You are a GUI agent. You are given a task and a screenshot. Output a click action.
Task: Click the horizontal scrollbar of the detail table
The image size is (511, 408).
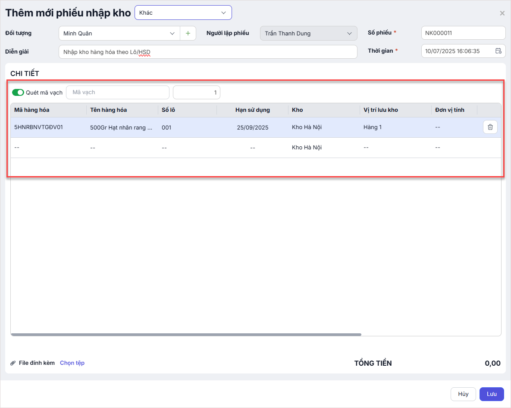[185, 335]
